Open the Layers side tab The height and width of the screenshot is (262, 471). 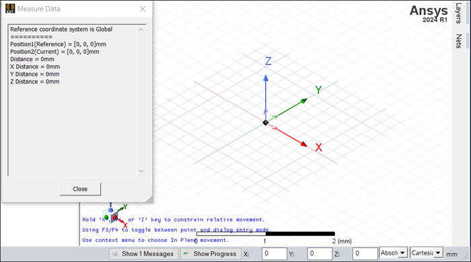coord(458,13)
